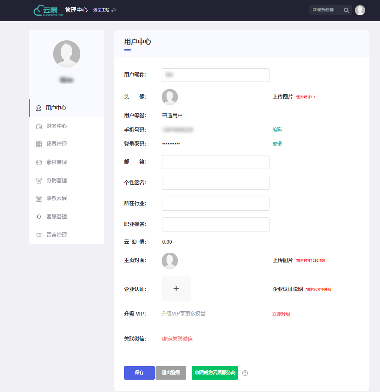Click the 保存 save button

[139, 373]
